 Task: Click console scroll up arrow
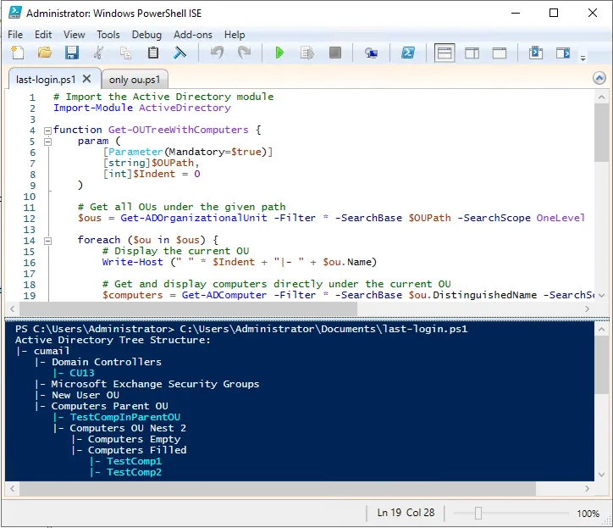pyautogui.click(x=601, y=329)
